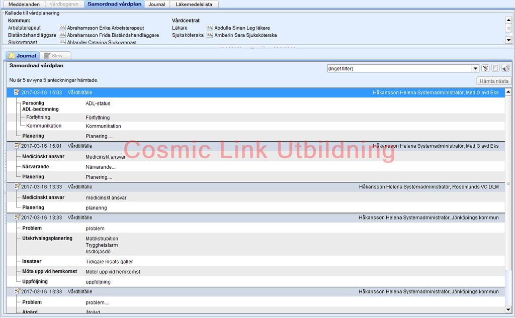Image resolution: width=515 pixels, height=318 pixels.
Task: Click the note icon of the Rosenlunds VC entry
Action: click(17, 186)
